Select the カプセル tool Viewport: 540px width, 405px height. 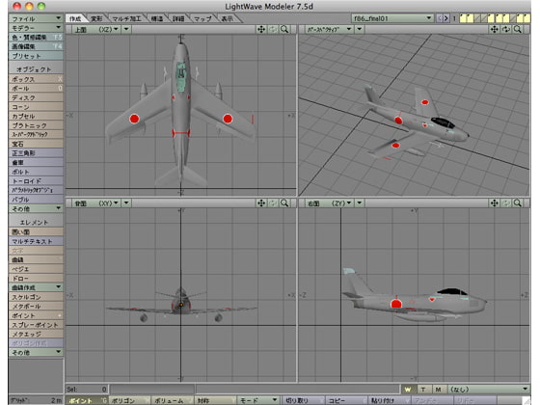click(x=36, y=116)
